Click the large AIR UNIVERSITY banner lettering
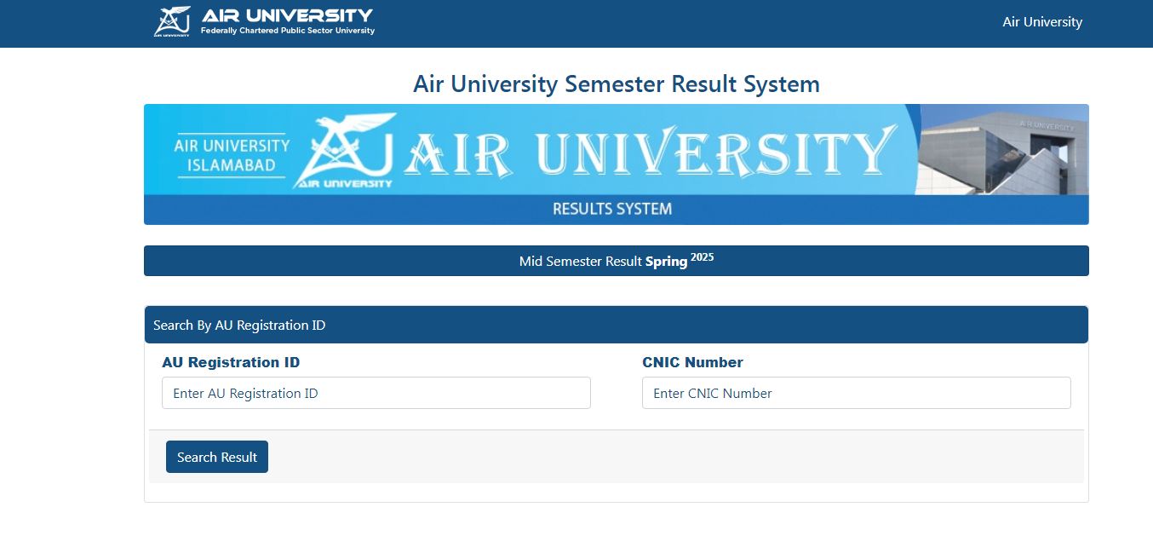This screenshot has height=559, width=1153. (x=650, y=152)
